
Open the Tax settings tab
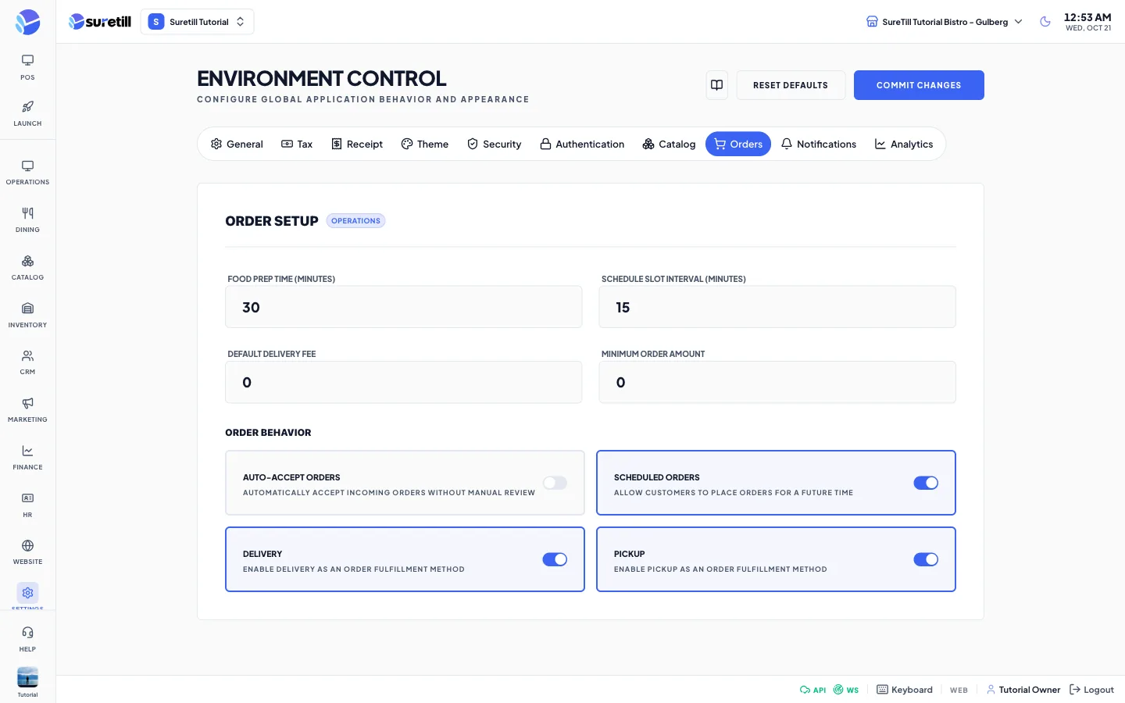pos(297,144)
